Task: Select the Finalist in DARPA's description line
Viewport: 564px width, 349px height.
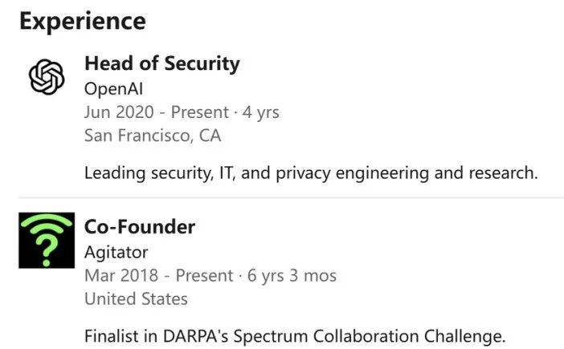Action: click(295, 336)
